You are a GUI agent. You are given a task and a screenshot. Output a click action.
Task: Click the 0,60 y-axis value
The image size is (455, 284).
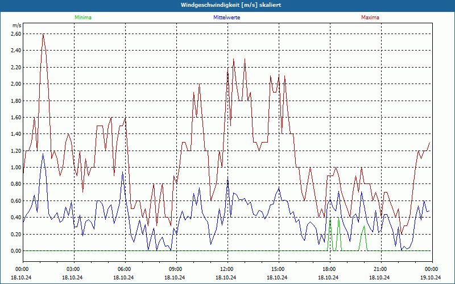[x=16, y=201]
